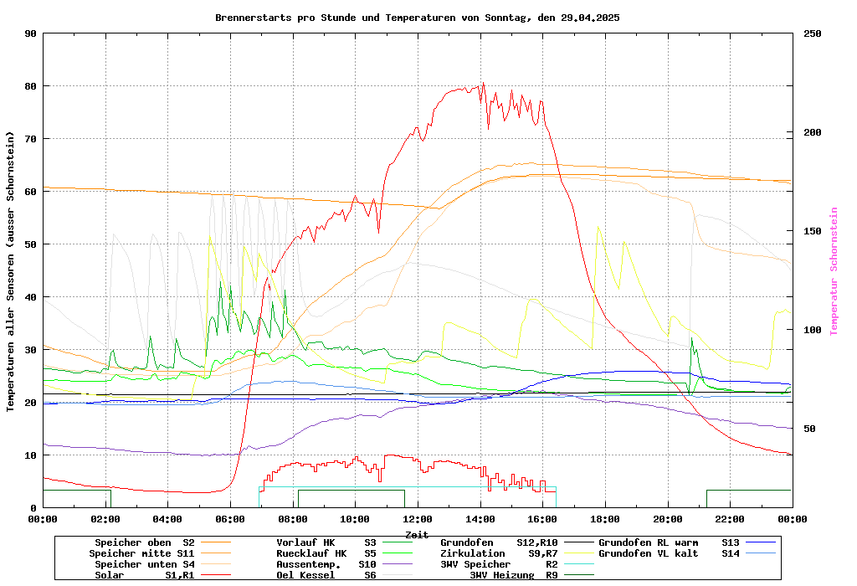
Task: Click the 18:00 tick on the time axis
Action: point(605,518)
